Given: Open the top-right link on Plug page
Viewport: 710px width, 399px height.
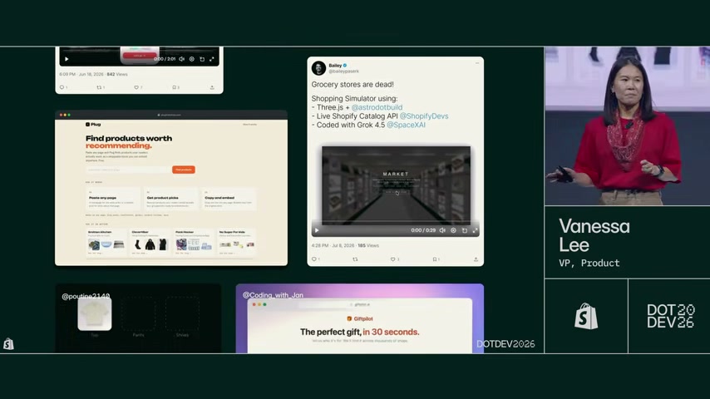Looking at the screenshot, I should tap(249, 124).
